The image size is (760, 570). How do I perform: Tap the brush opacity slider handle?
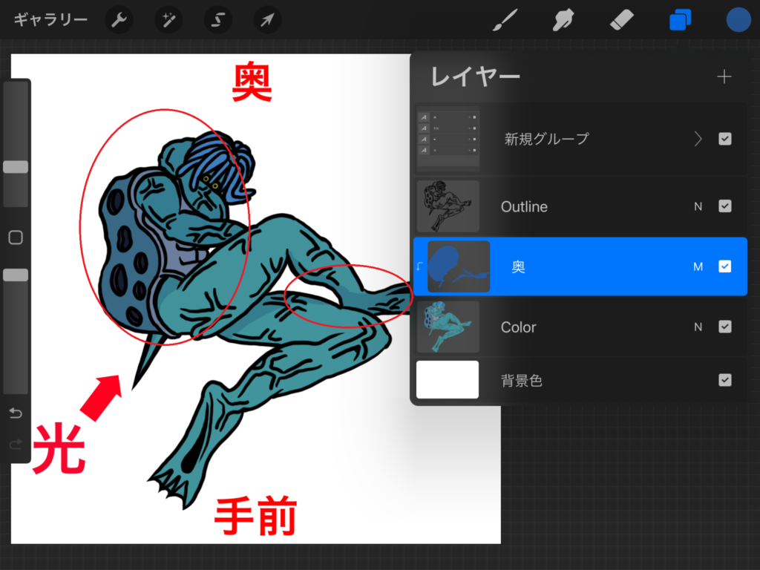[16, 275]
